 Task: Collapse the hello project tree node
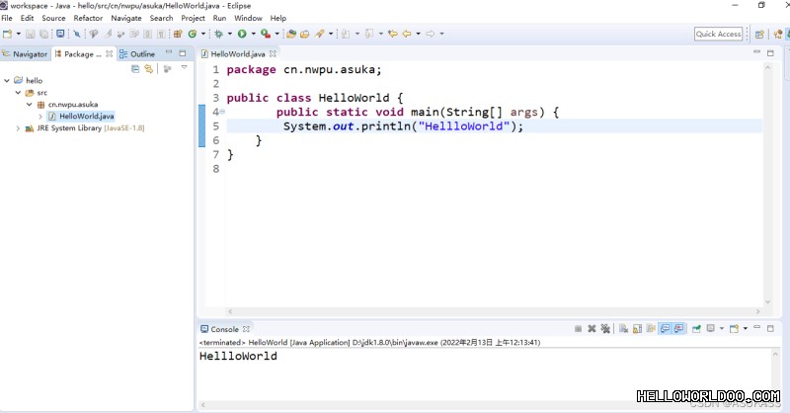click(7, 80)
